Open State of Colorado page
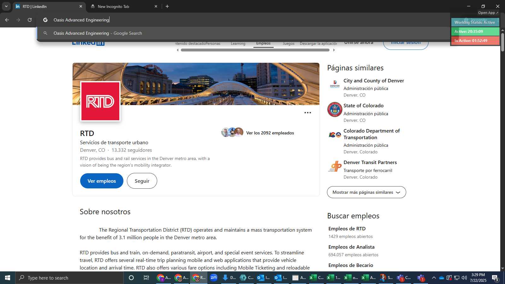 364,106
